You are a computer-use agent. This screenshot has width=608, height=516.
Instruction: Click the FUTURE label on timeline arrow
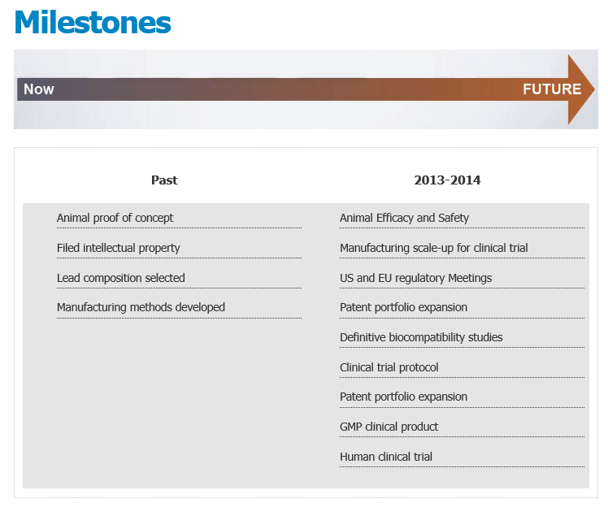552,89
